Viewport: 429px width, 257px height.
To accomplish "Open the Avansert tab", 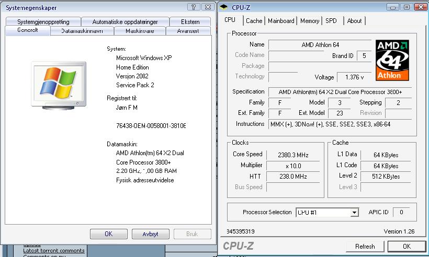I will pyautogui.click(x=188, y=31).
